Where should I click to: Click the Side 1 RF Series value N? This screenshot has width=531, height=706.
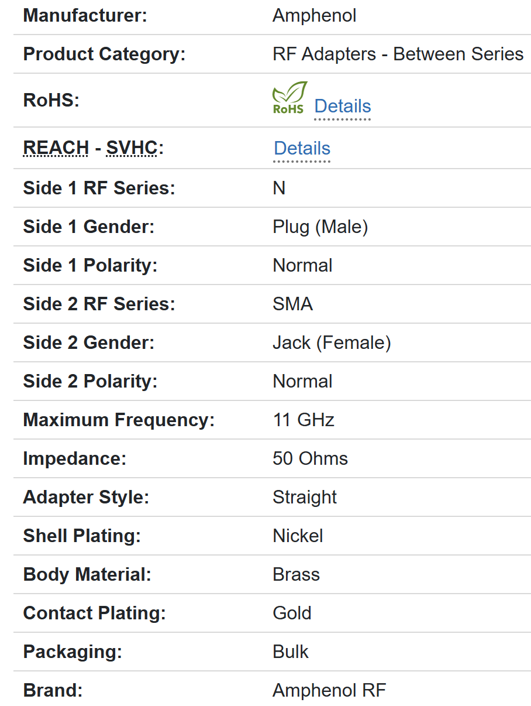coord(279,189)
